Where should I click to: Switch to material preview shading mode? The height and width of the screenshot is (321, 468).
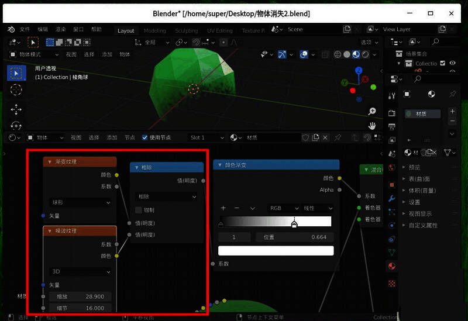[x=356, y=54]
